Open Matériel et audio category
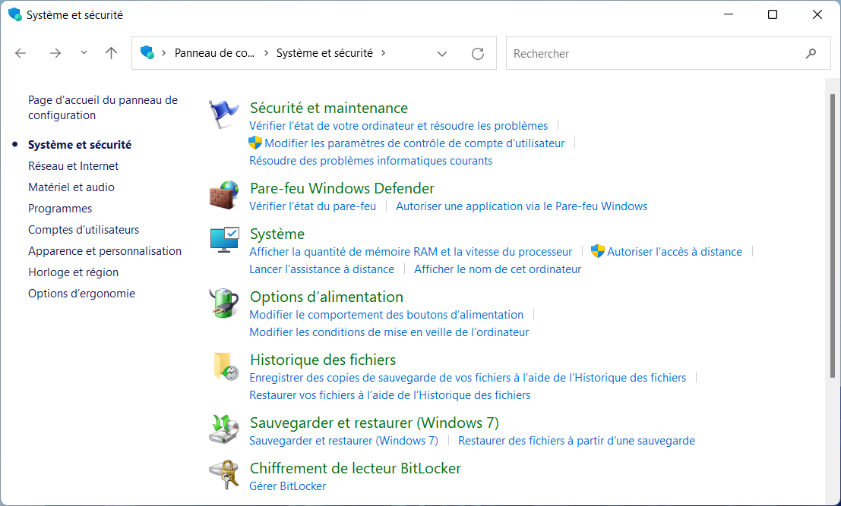841x506 pixels. pos(71,187)
